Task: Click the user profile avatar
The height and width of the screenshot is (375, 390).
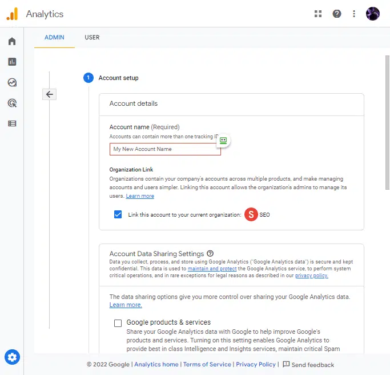Action: 373,14
